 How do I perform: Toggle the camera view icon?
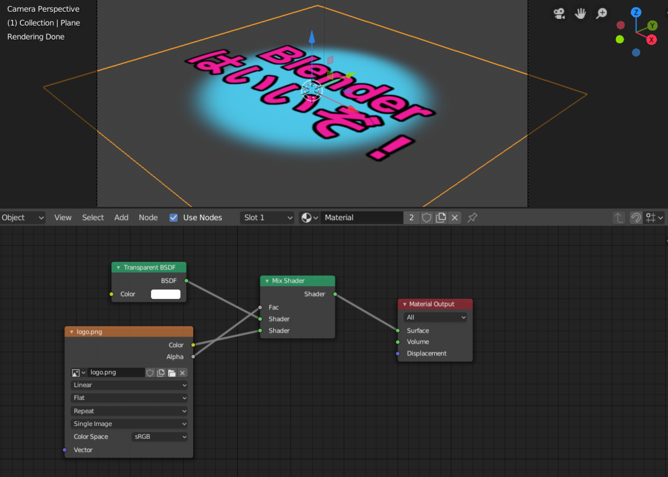click(559, 14)
